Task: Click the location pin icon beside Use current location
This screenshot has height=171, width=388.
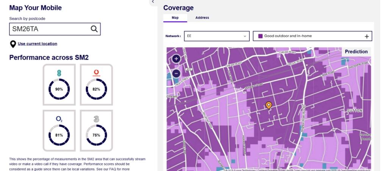Action: (x=13, y=44)
